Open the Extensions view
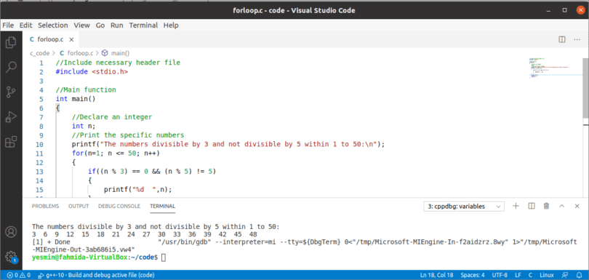The width and height of the screenshot is (589, 280). pos(11,142)
